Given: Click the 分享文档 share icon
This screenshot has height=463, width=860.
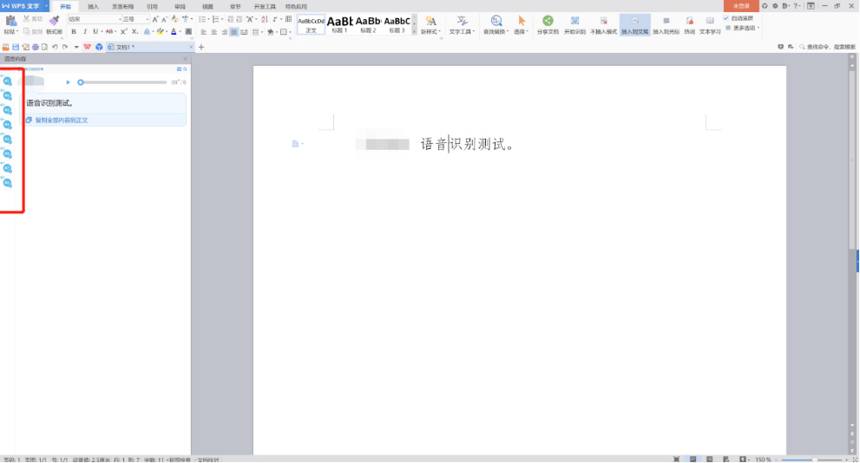Looking at the screenshot, I should (x=548, y=21).
